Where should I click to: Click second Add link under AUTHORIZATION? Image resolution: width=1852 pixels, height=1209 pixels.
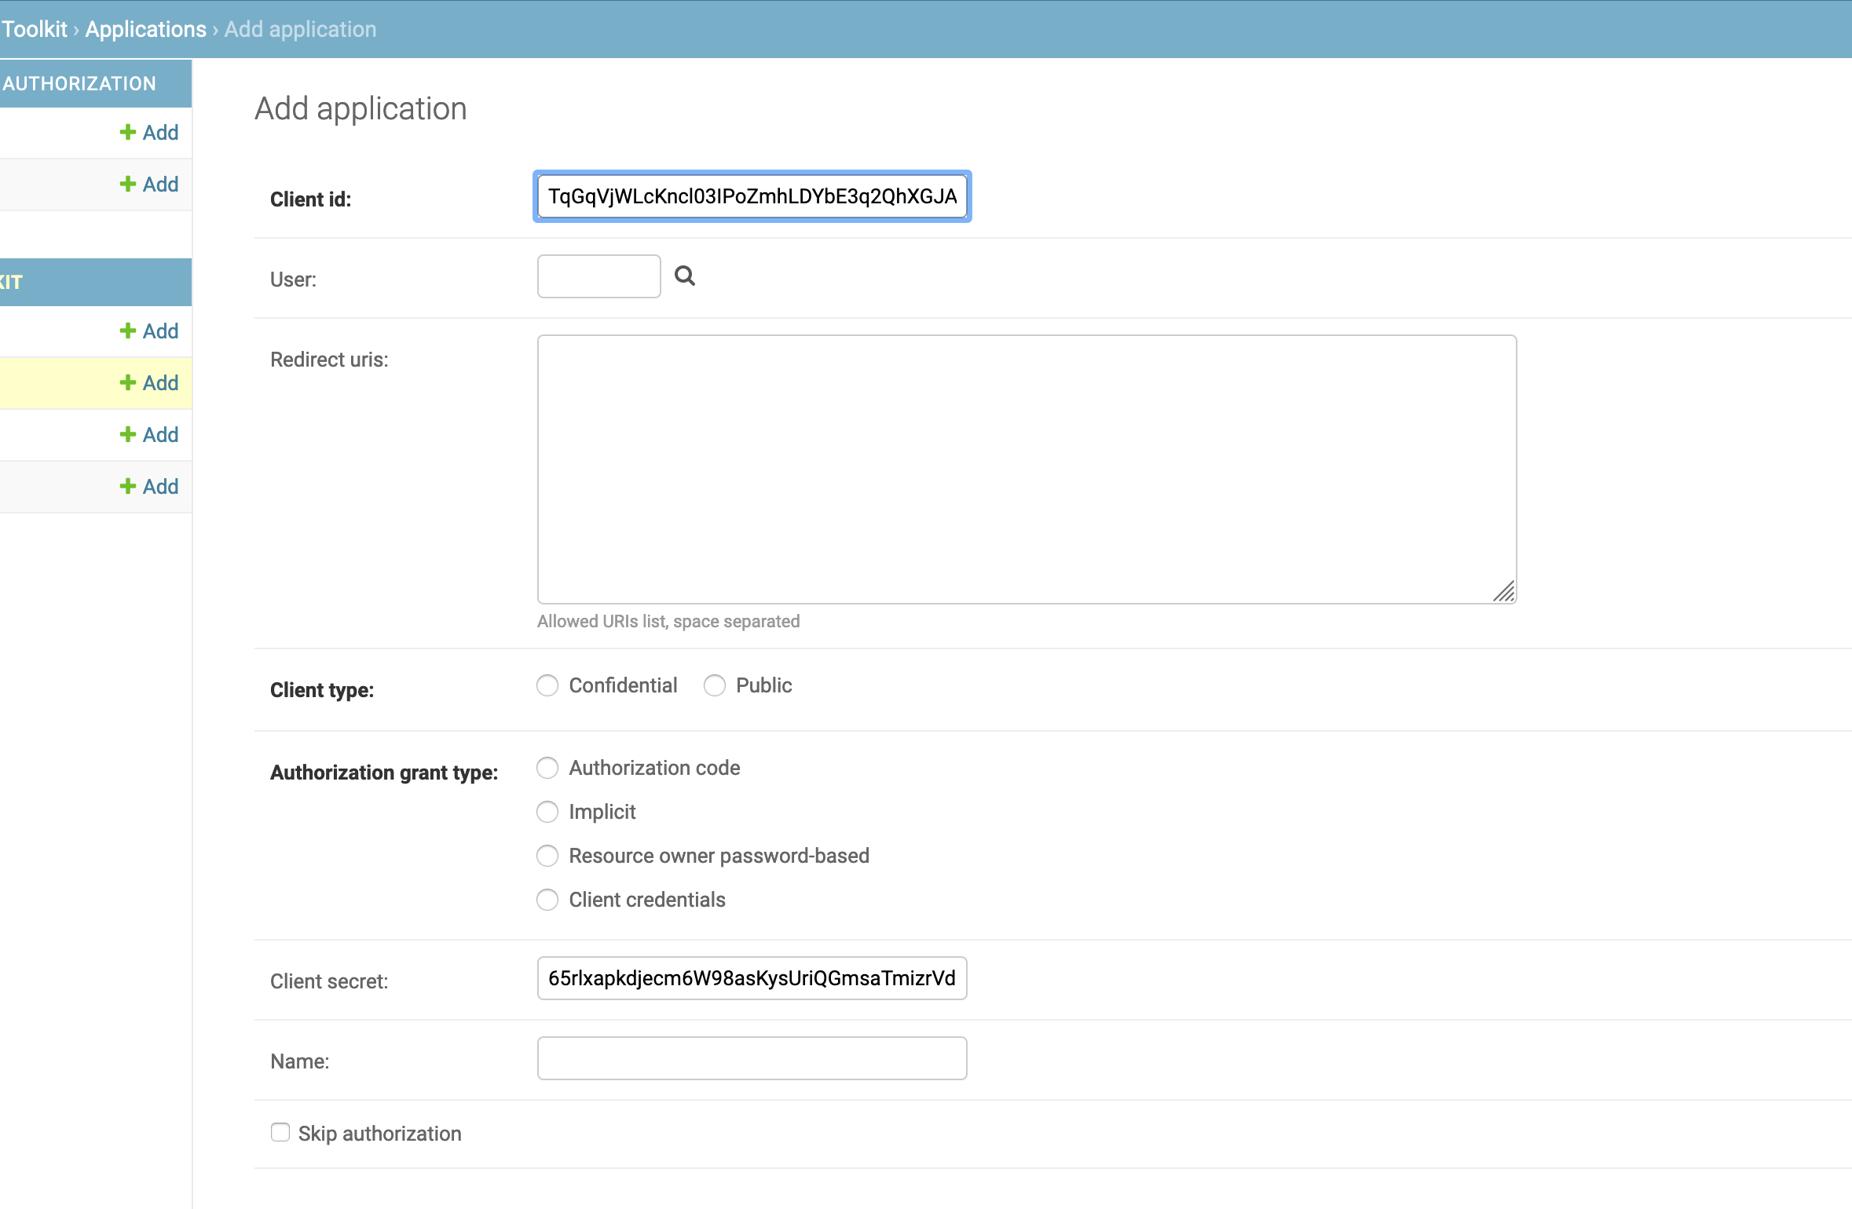(x=149, y=184)
